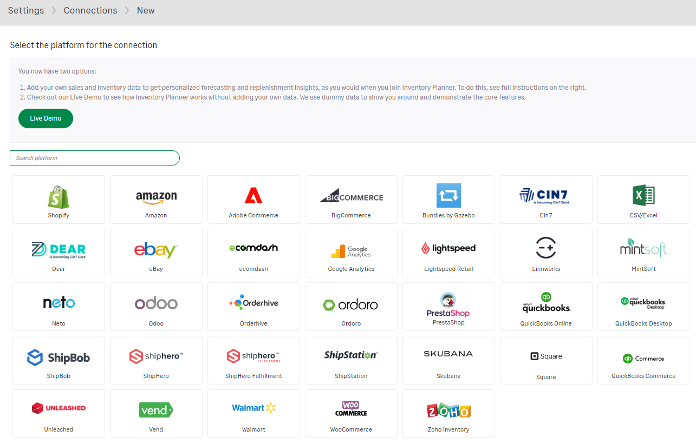
Task: Open the Connections breadcrumb link
Action: click(x=90, y=10)
